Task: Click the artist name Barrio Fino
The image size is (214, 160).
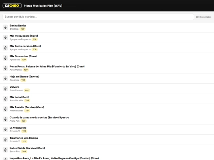Action: click(x=15, y=151)
